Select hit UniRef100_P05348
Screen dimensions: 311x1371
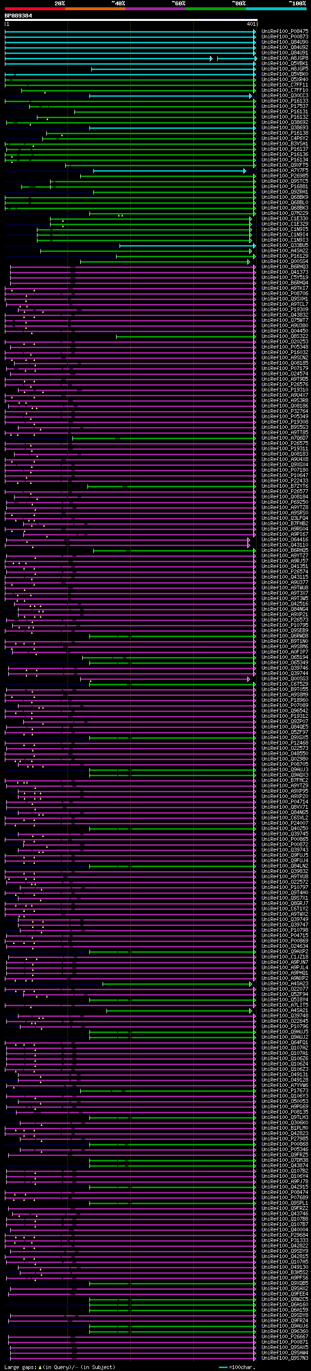pos(285,347)
